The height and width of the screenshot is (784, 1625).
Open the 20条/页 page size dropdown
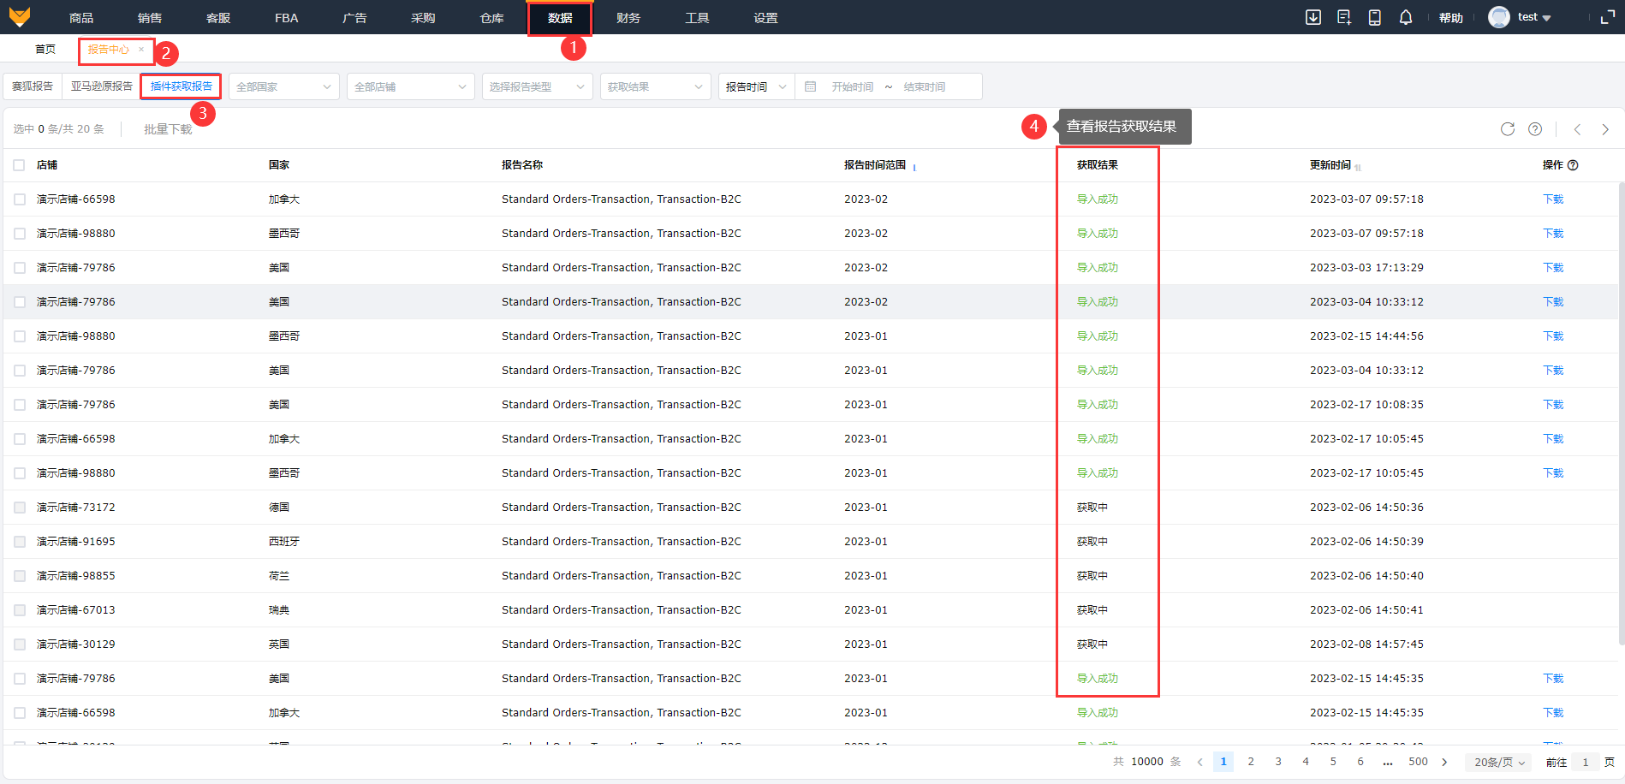point(1499,762)
